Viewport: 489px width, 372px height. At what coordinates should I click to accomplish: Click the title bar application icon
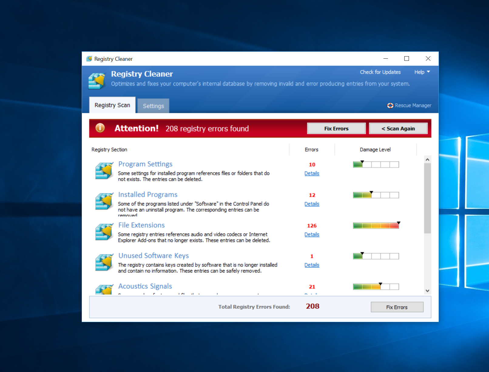89,59
